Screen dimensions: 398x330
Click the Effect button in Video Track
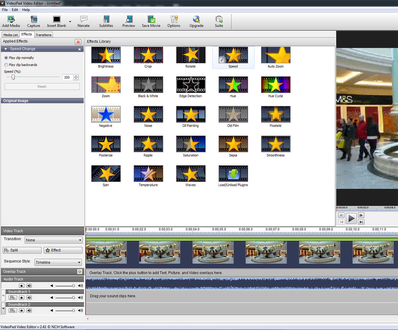tap(63, 250)
